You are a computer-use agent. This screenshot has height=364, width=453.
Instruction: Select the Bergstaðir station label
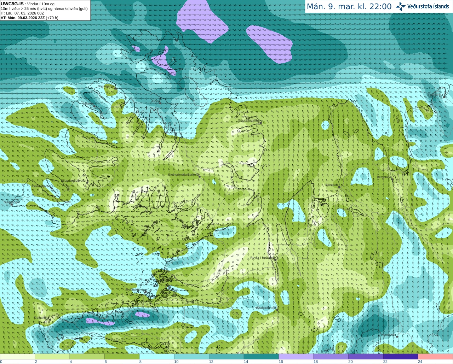pos(384,177)
